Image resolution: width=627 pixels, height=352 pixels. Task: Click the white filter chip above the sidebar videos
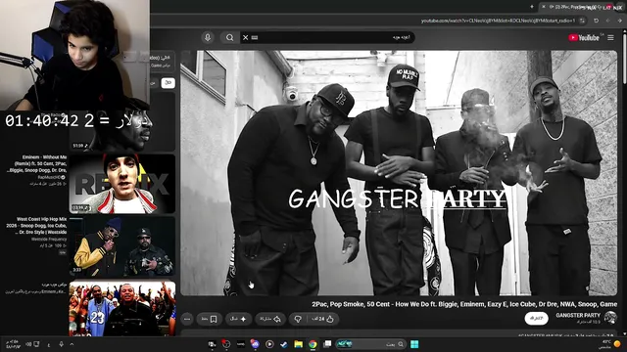(x=168, y=82)
